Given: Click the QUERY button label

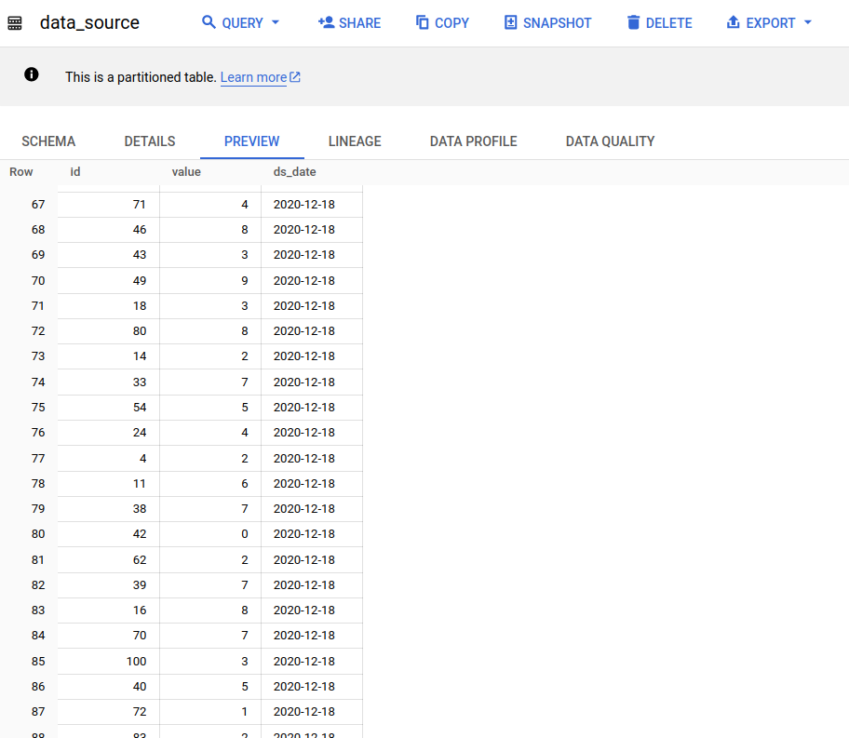Looking at the screenshot, I should 242,22.
